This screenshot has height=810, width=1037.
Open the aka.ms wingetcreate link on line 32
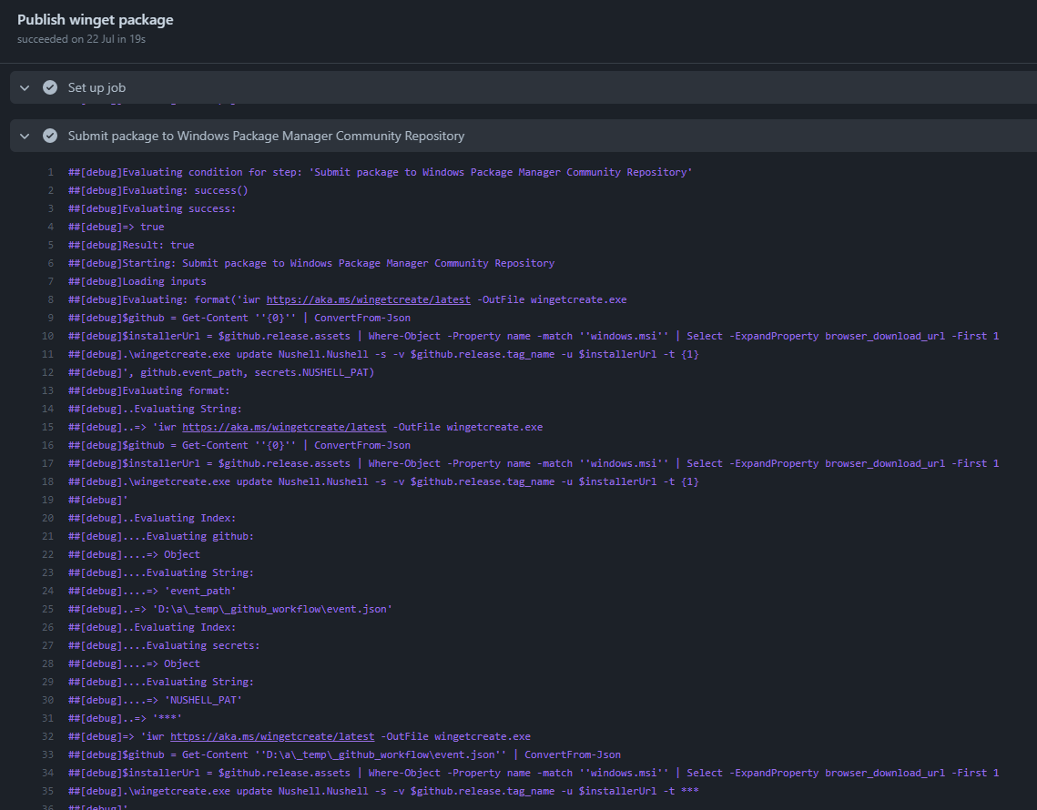271,735
